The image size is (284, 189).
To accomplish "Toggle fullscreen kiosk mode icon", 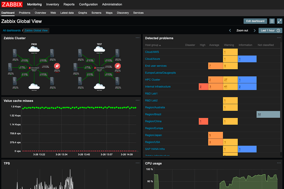I will click(x=280, y=21).
